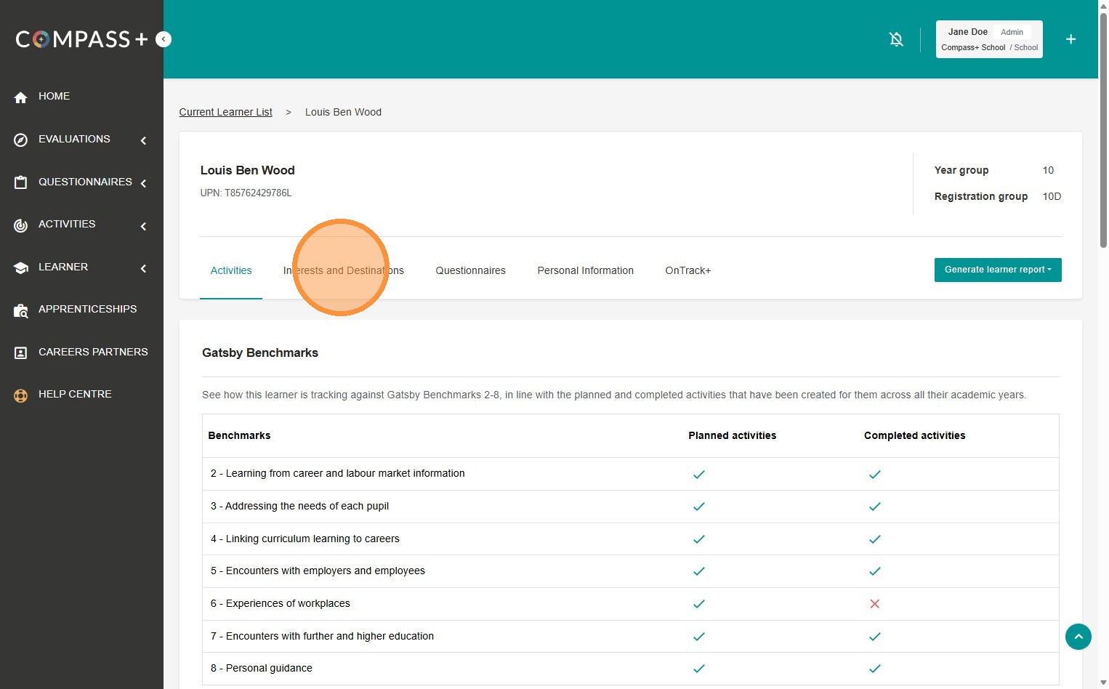Image resolution: width=1109 pixels, height=689 pixels.
Task: Expand the Activities sidebar chevron
Action: [x=143, y=226]
